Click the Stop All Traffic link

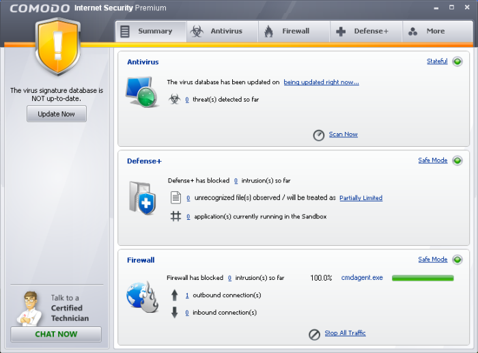click(x=345, y=333)
